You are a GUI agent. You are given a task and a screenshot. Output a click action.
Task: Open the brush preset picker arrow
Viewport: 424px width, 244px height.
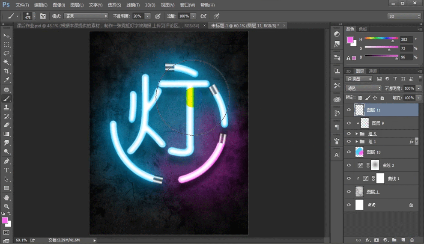point(34,16)
